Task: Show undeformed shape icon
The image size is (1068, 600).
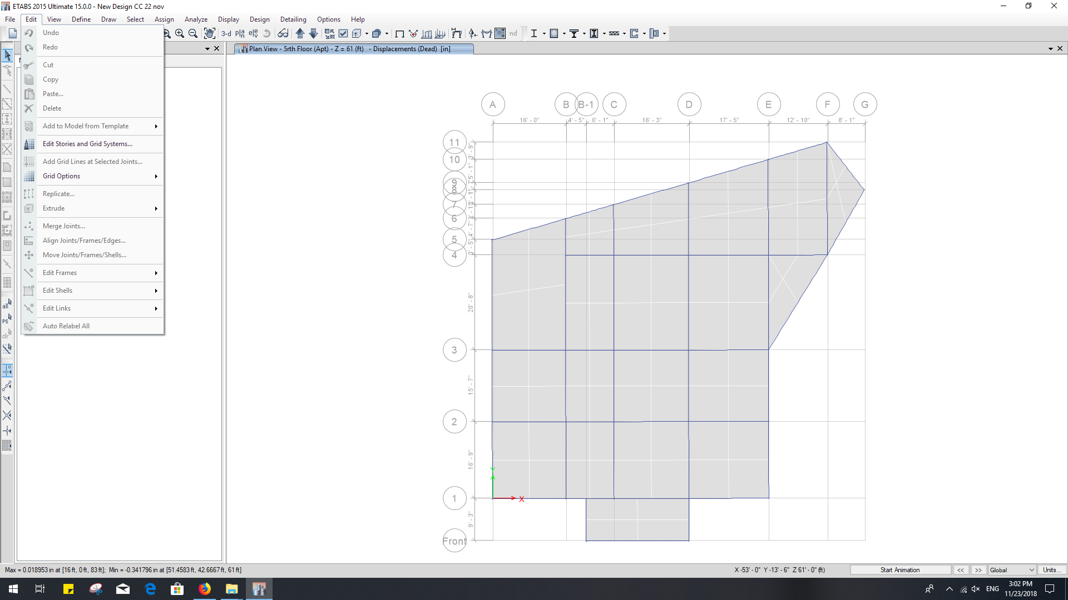Action: tap(399, 33)
